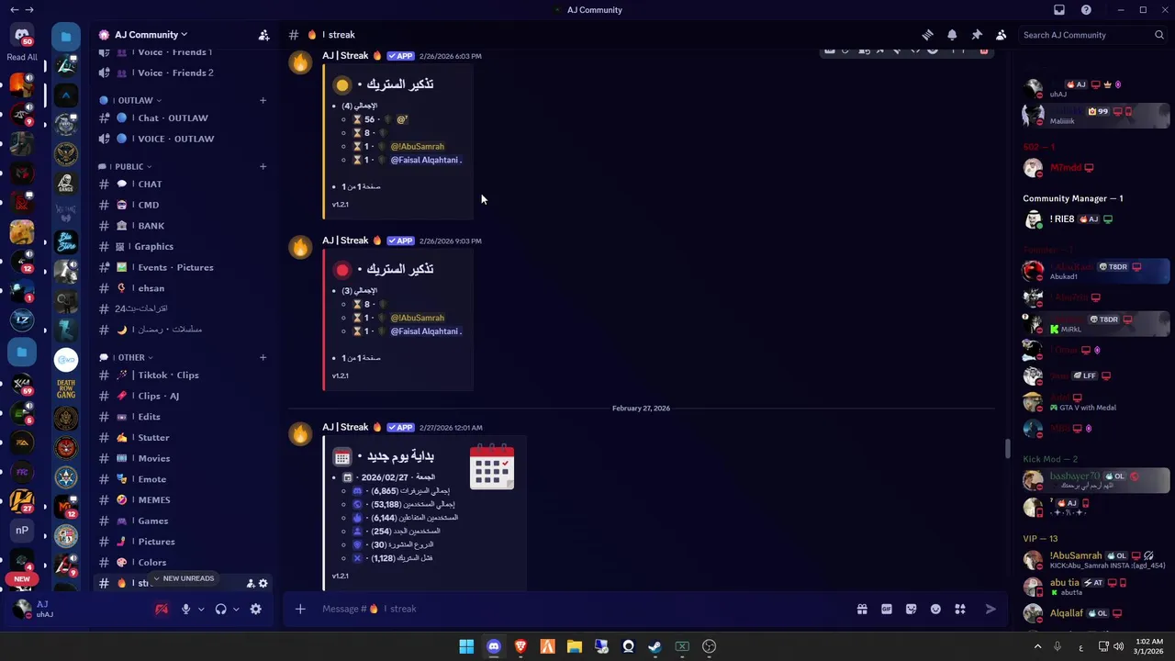Open the inbox icon in title bar

coord(1059,10)
